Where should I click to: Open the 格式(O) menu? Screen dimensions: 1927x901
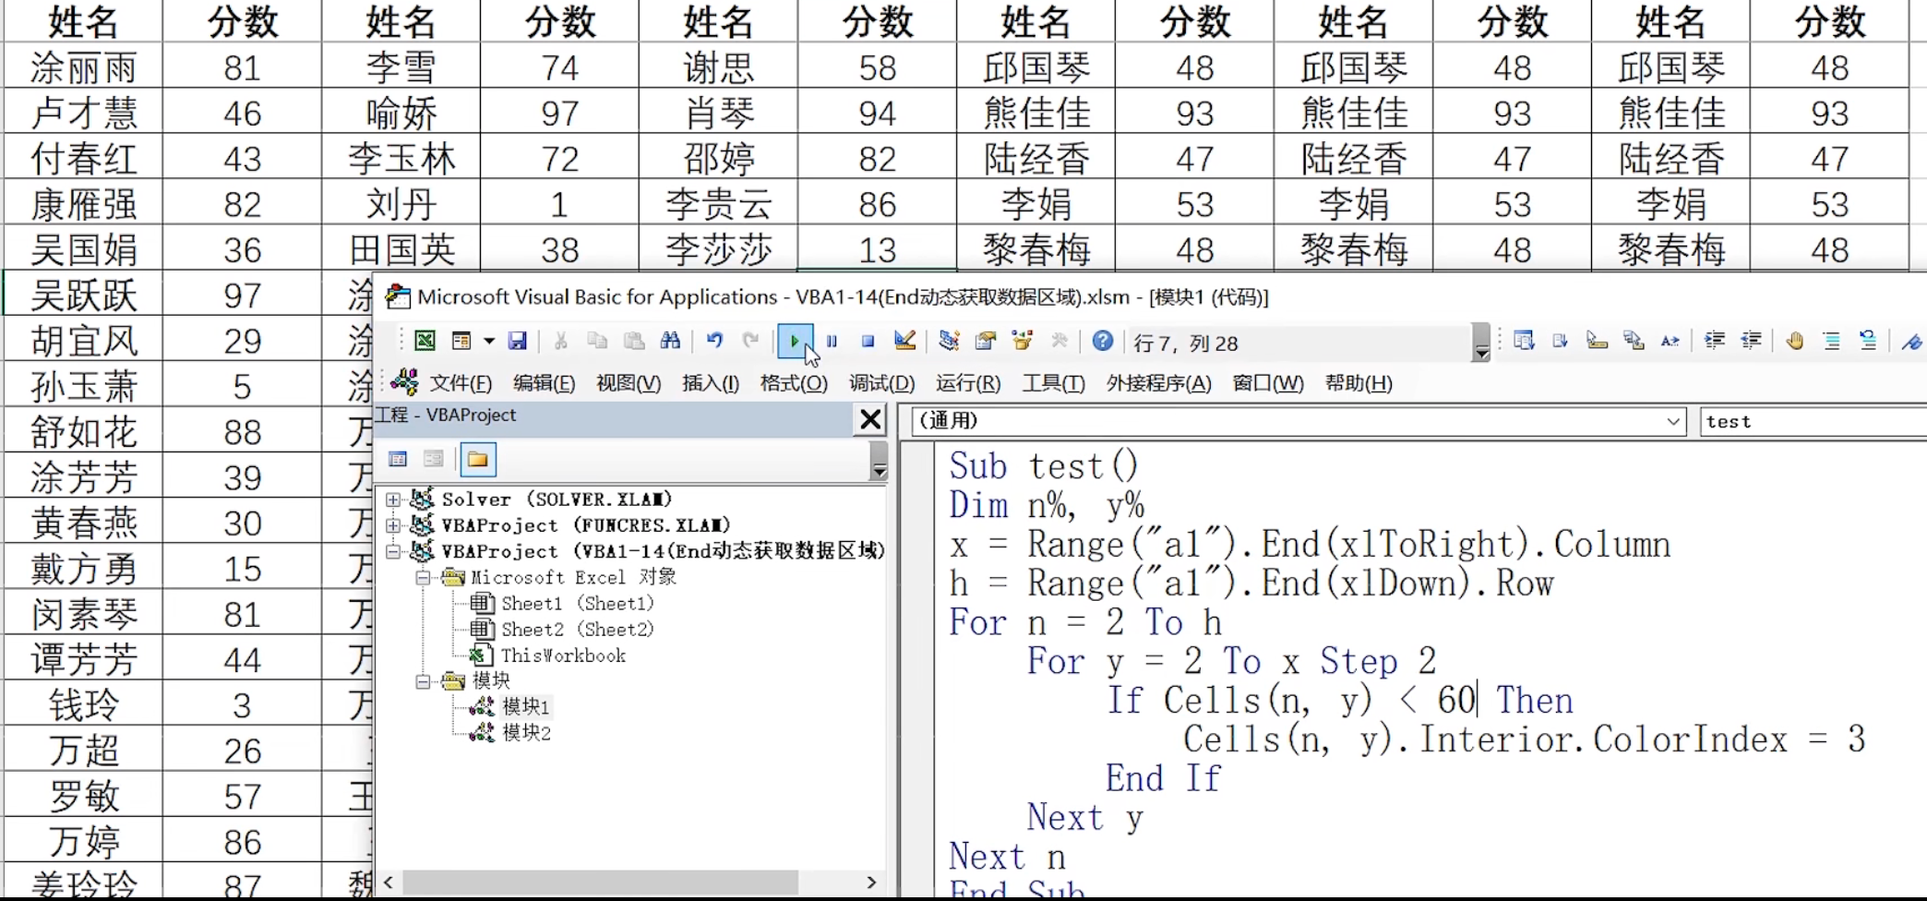click(794, 383)
